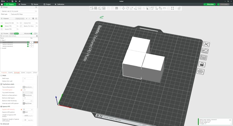Select the Move tool in toolbar
Screen dimensions: 233x126
(x=123, y=8)
